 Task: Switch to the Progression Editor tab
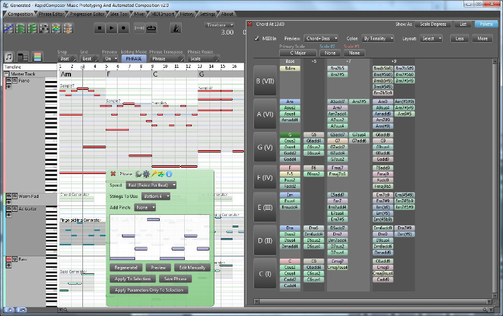click(87, 14)
